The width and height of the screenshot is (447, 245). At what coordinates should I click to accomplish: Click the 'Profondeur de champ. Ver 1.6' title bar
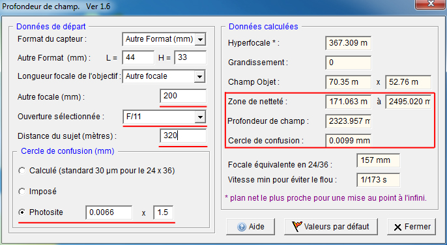56,7
